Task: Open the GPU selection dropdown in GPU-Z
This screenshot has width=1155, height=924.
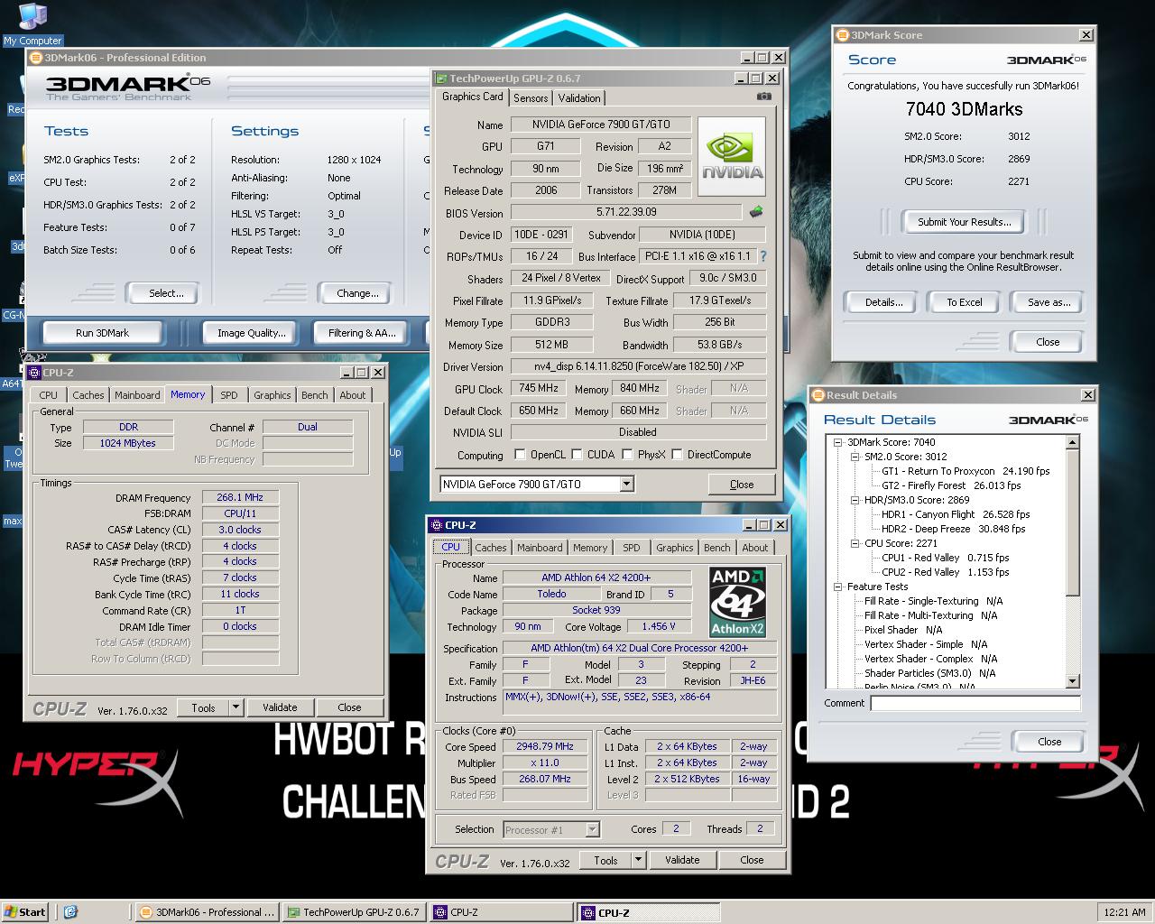Action: pos(626,485)
